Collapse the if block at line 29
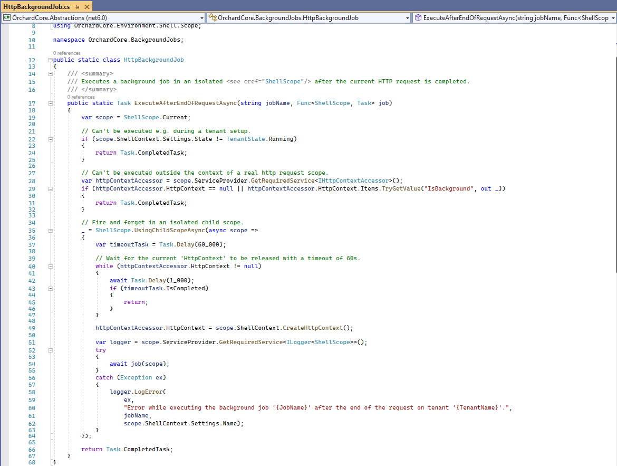The width and height of the screenshot is (617, 466). pyautogui.click(x=51, y=189)
